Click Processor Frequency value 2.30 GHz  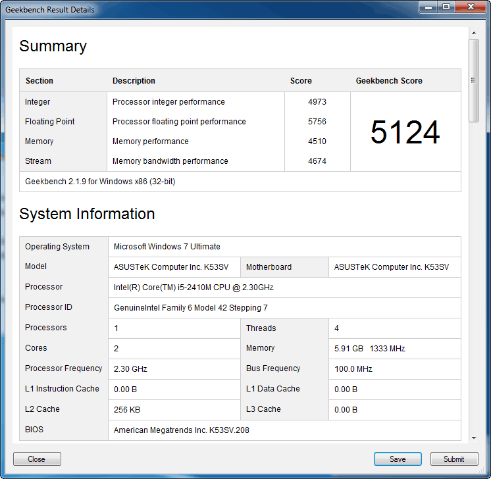(x=130, y=369)
